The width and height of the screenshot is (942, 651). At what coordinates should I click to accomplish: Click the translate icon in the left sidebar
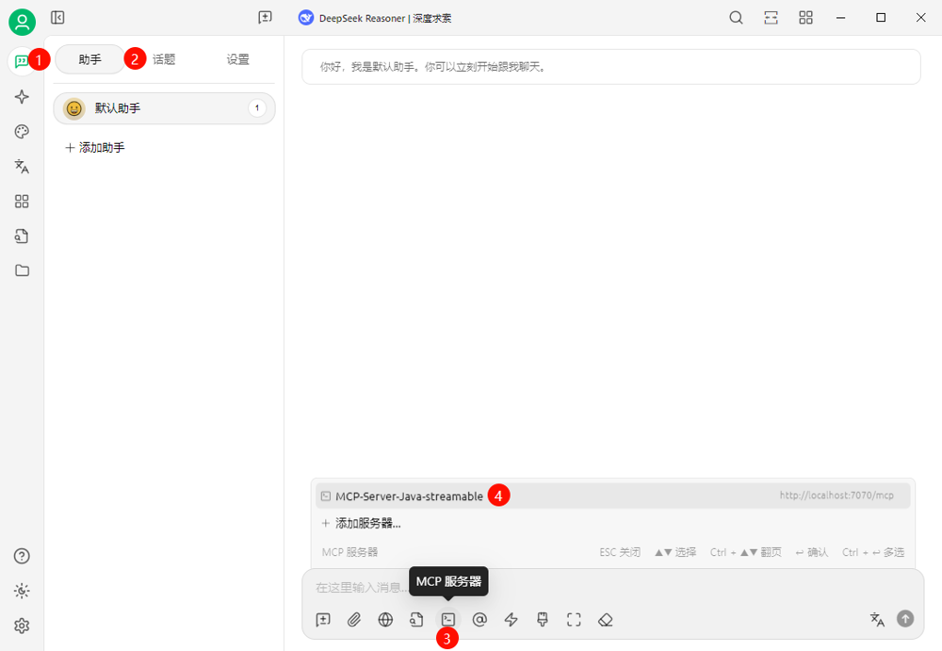pyautogui.click(x=22, y=167)
